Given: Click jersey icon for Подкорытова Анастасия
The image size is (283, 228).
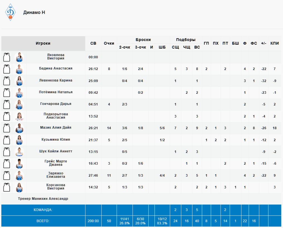Looking at the screenshot, I should 7,116.
